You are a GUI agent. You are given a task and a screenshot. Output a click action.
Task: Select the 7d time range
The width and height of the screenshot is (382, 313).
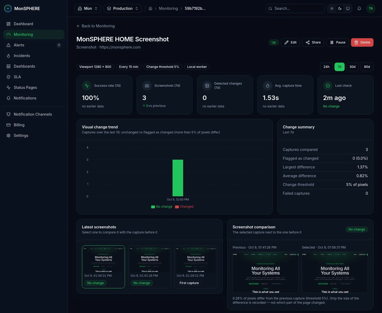(340, 67)
